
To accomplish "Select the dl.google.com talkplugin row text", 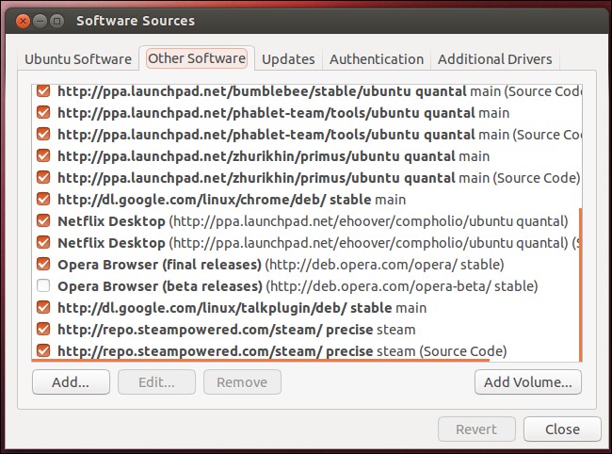I will tap(242, 308).
